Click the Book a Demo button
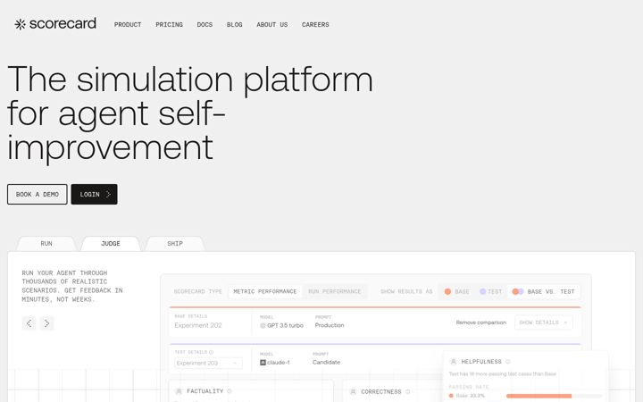The height and width of the screenshot is (402, 643). tap(38, 195)
